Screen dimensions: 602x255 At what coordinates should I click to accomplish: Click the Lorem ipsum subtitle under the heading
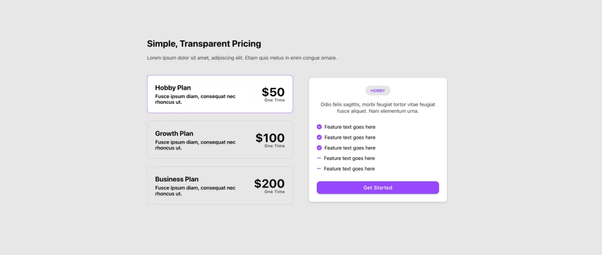click(242, 58)
